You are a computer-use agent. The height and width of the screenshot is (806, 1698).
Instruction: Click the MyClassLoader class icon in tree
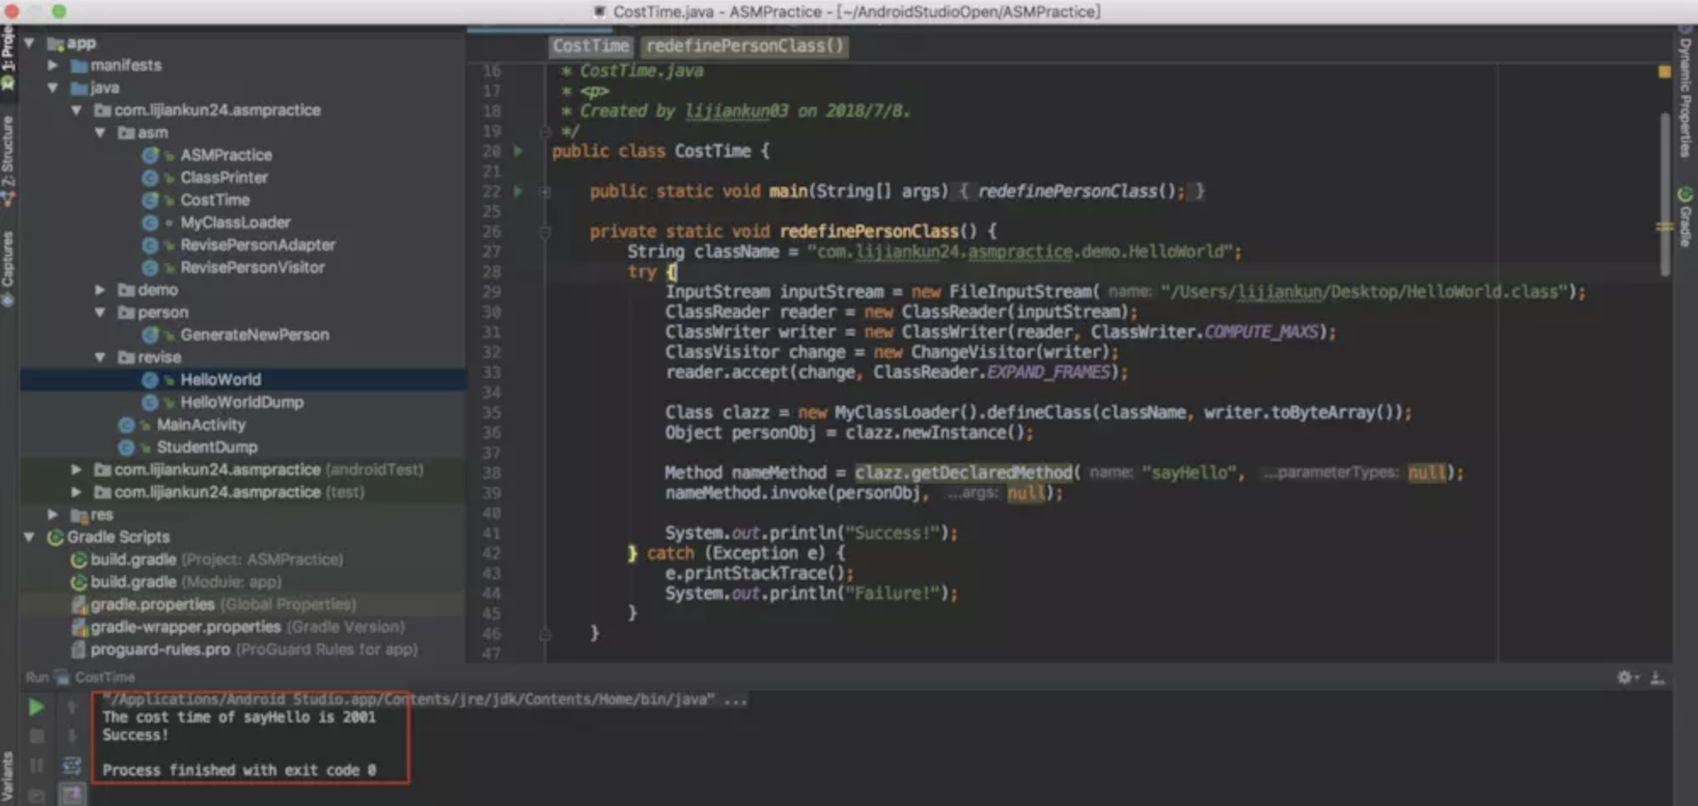point(150,222)
